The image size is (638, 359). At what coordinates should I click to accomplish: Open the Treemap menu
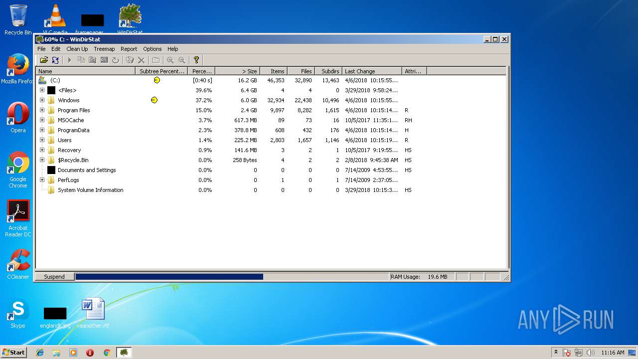point(104,49)
